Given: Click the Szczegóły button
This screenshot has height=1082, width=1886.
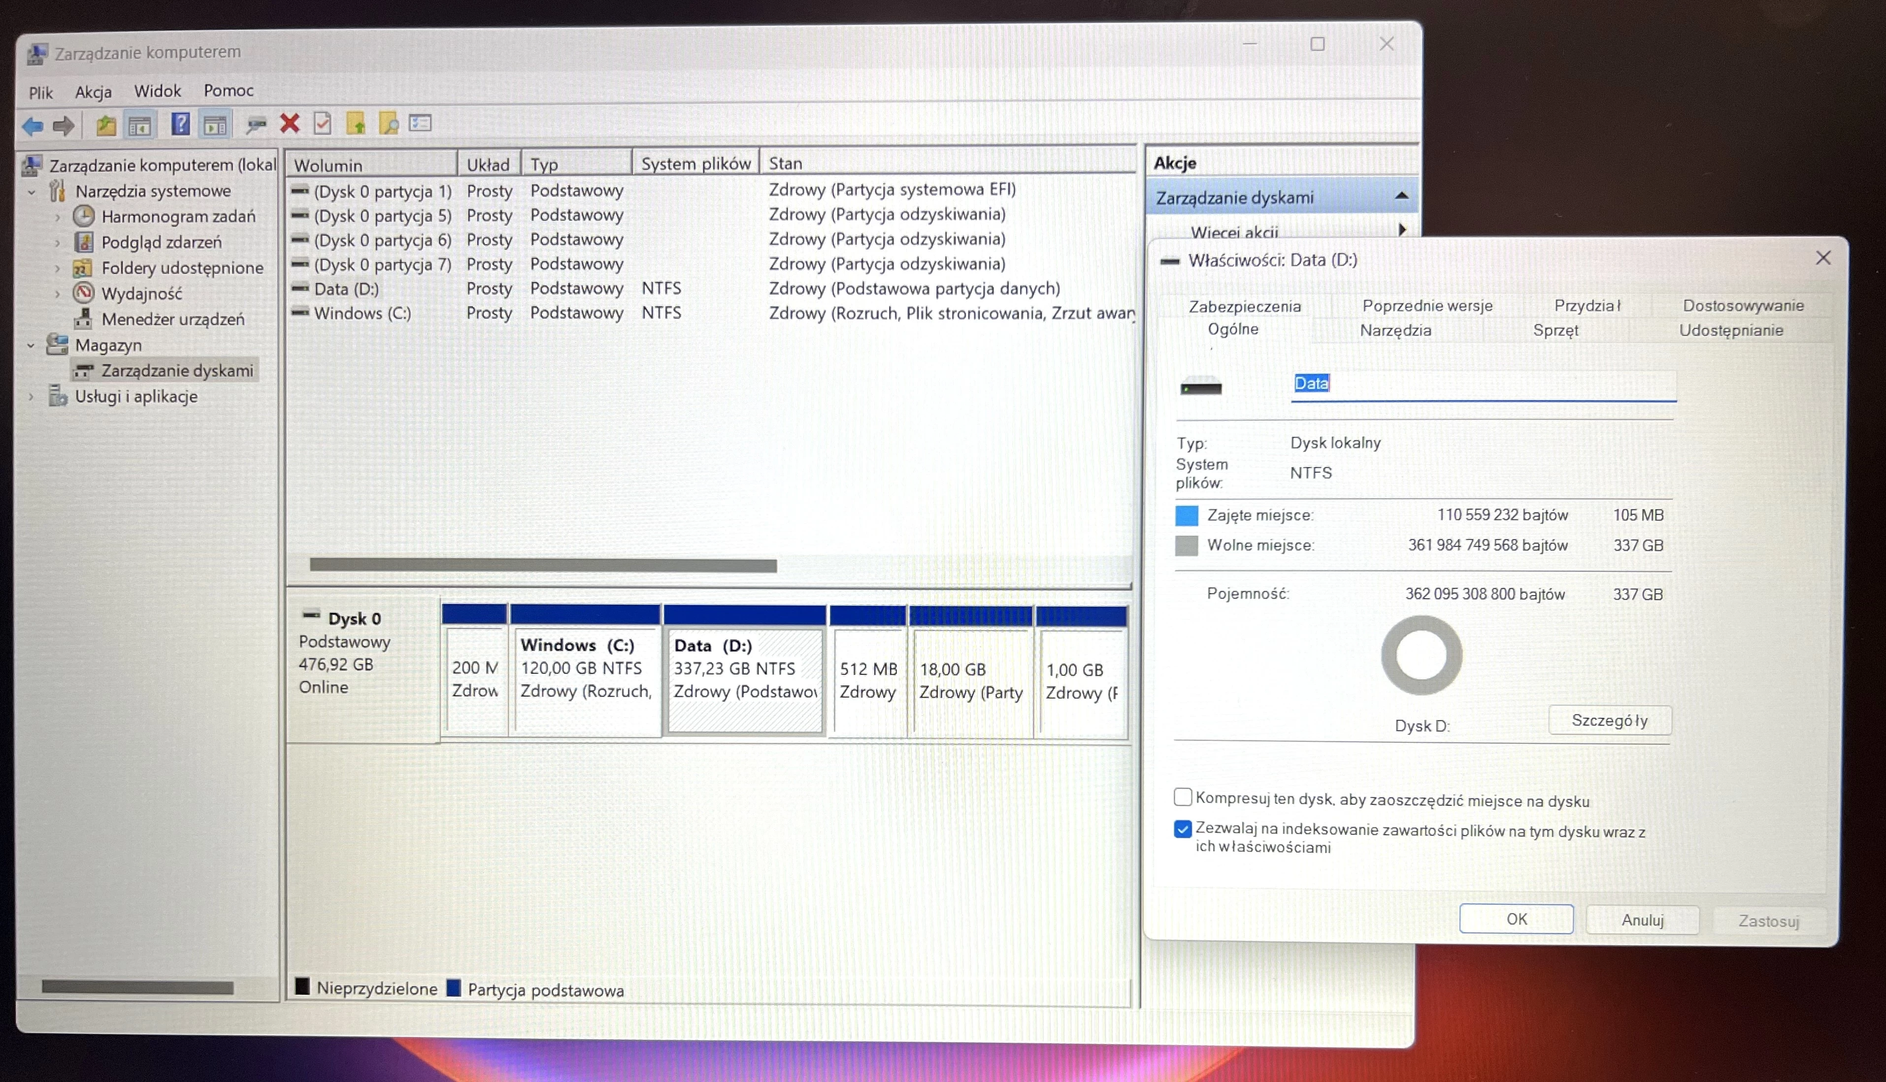Looking at the screenshot, I should click(x=1610, y=719).
